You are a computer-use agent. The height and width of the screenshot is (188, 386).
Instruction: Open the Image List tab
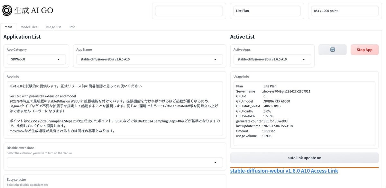click(53, 27)
